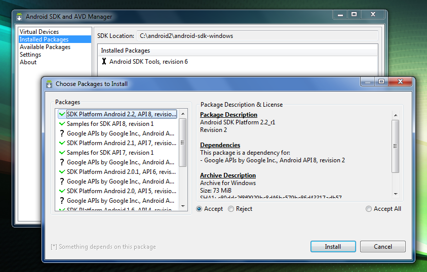Click description pane scroll down arrow

pyautogui.click(x=396, y=194)
